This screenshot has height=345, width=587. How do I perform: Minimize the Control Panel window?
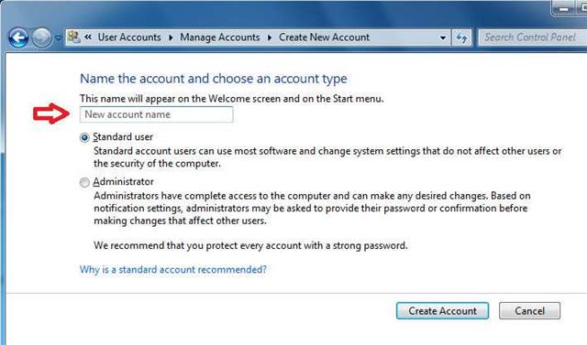click(564, 9)
